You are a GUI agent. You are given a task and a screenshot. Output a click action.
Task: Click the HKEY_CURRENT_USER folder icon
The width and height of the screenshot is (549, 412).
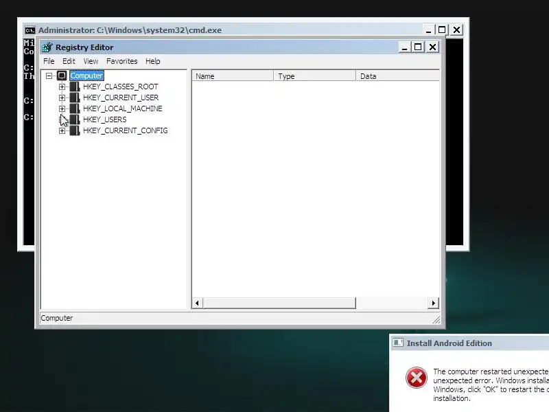pos(75,98)
